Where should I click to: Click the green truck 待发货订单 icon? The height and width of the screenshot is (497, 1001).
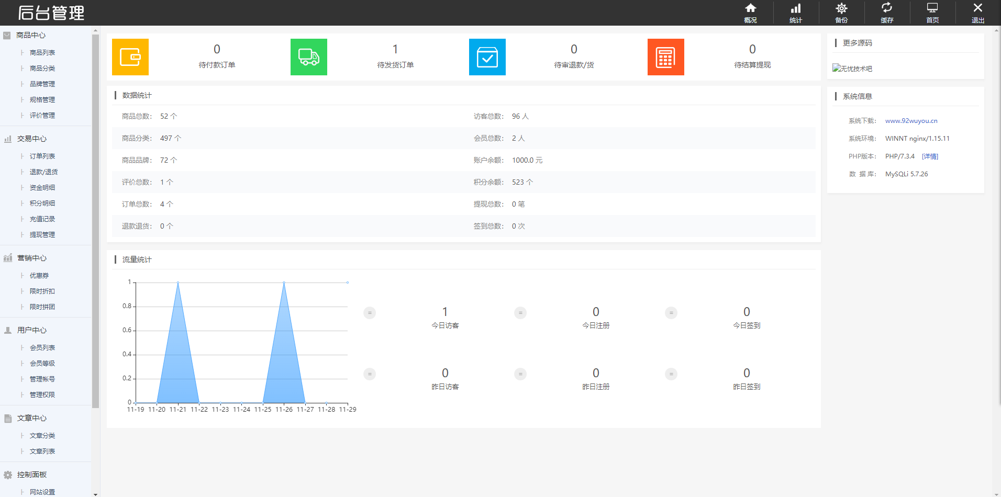[x=309, y=57]
